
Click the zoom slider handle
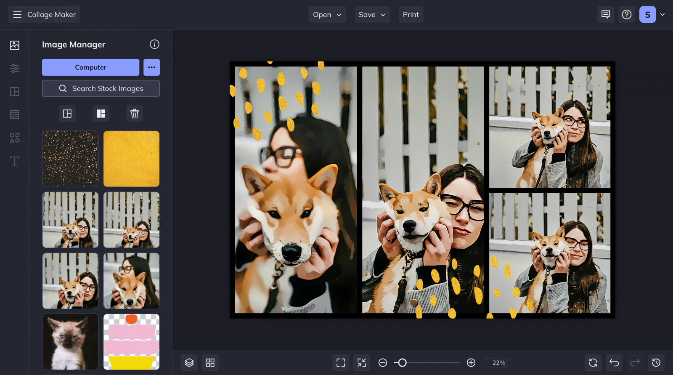click(402, 362)
